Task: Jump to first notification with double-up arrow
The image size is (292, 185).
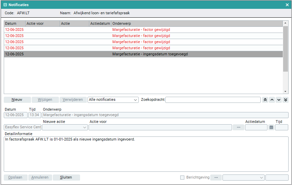Action: pos(265,100)
